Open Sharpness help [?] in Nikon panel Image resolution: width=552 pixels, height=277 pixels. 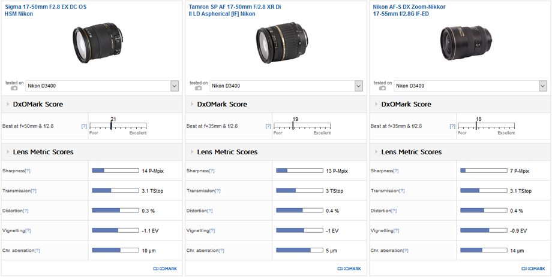click(396, 171)
